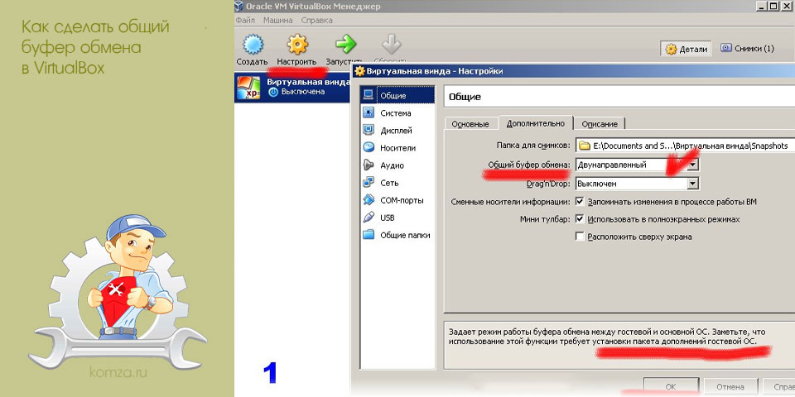Toggle Использовать в полноэкранных режимах checkbox

click(580, 219)
